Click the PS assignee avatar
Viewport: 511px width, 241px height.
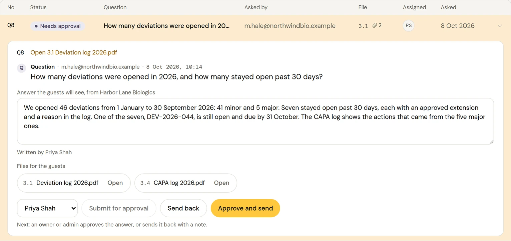(409, 26)
